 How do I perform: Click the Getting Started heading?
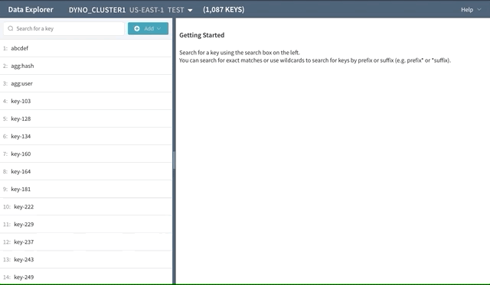(x=202, y=35)
